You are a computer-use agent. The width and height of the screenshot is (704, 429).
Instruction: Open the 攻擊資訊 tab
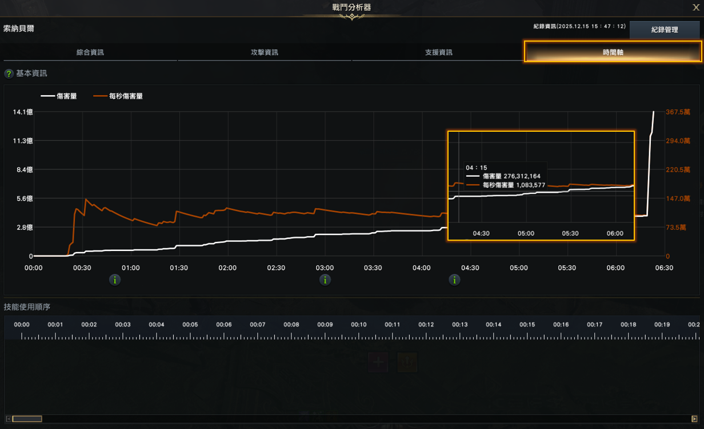coord(265,52)
